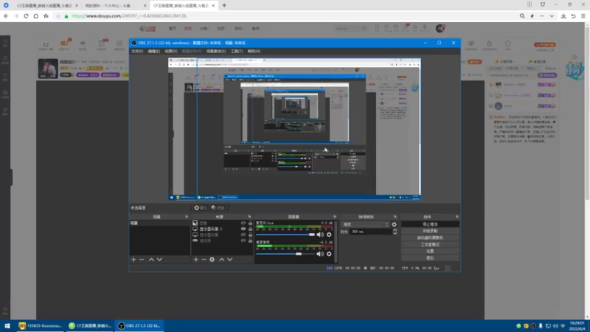Open scene transition type dropdown

[365, 224]
